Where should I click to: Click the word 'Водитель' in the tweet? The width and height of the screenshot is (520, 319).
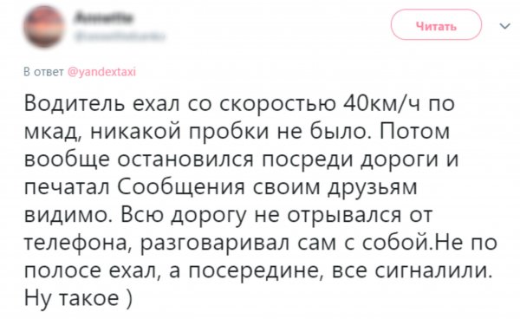75,104
